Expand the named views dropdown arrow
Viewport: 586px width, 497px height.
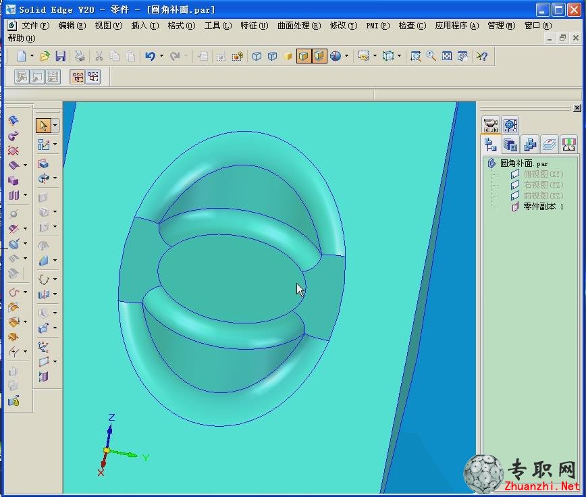[375, 56]
